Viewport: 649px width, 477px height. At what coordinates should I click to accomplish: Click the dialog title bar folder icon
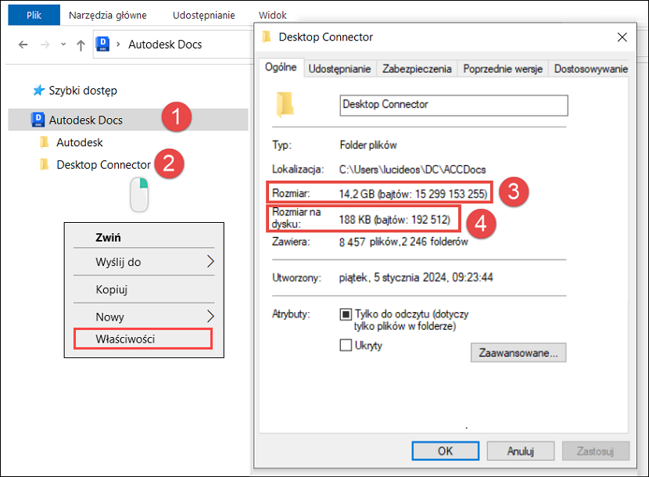pyautogui.click(x=267, y=37)
